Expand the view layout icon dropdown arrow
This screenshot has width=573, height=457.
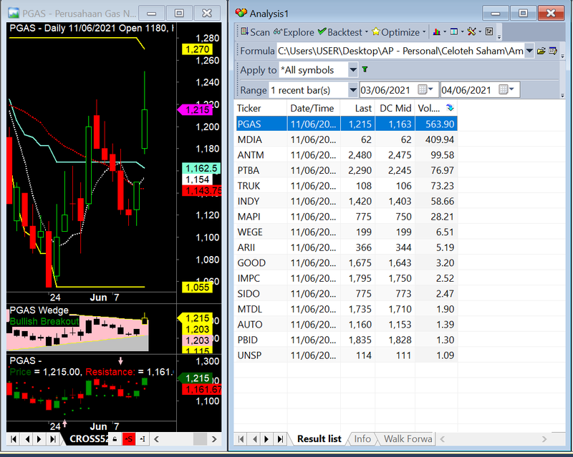point(462,32)
